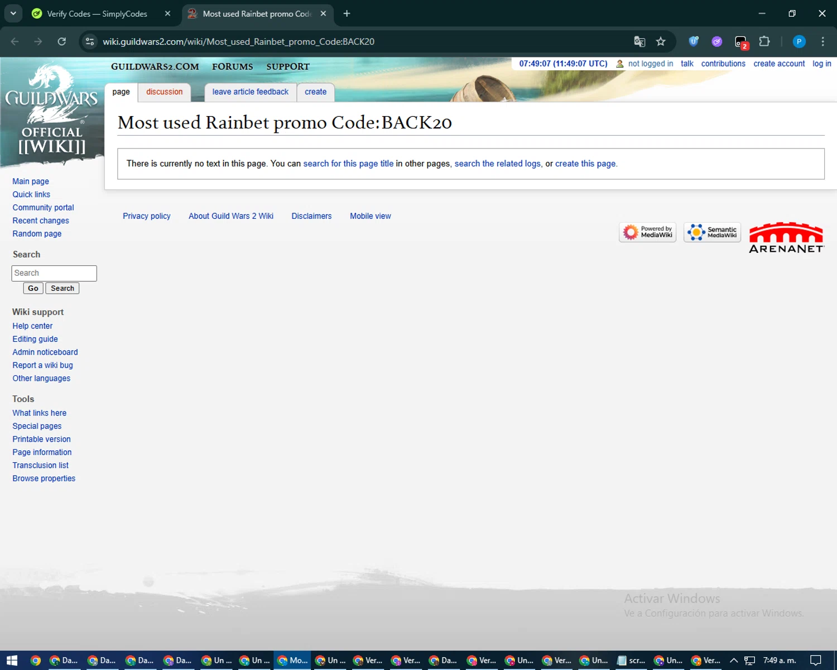This screenshot has height=670, width=837.
Task: Click 'create this page' link
Action: coord(585,164)
